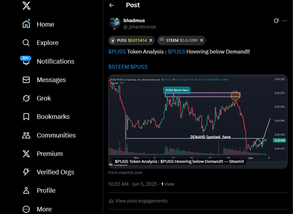Click the $PUSS cashtag beside $STEEM
The width and height of the screenshot is (293, 214).
coord(139,67)
